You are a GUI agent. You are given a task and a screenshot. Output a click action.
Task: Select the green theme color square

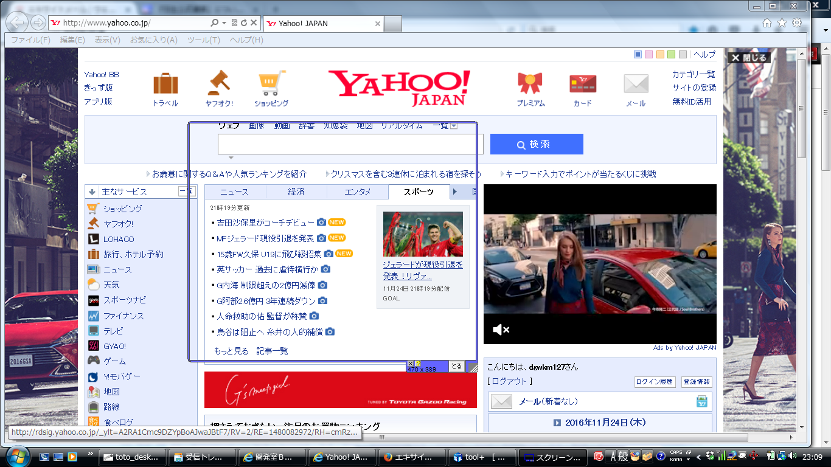(x=671, y=55)
